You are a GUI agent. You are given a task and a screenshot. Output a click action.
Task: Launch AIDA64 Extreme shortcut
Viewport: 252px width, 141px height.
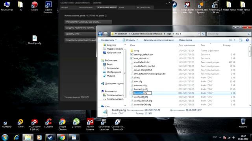(x=90, y=125)
